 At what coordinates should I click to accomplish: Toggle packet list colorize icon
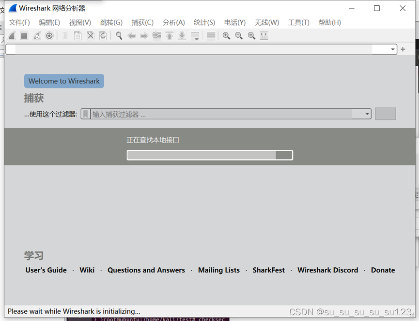point(211,36)
